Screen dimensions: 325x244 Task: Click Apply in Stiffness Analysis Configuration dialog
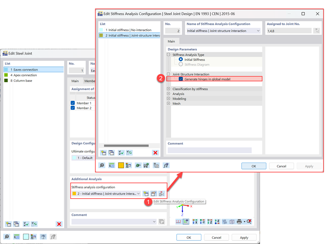[x=309, y=166]
